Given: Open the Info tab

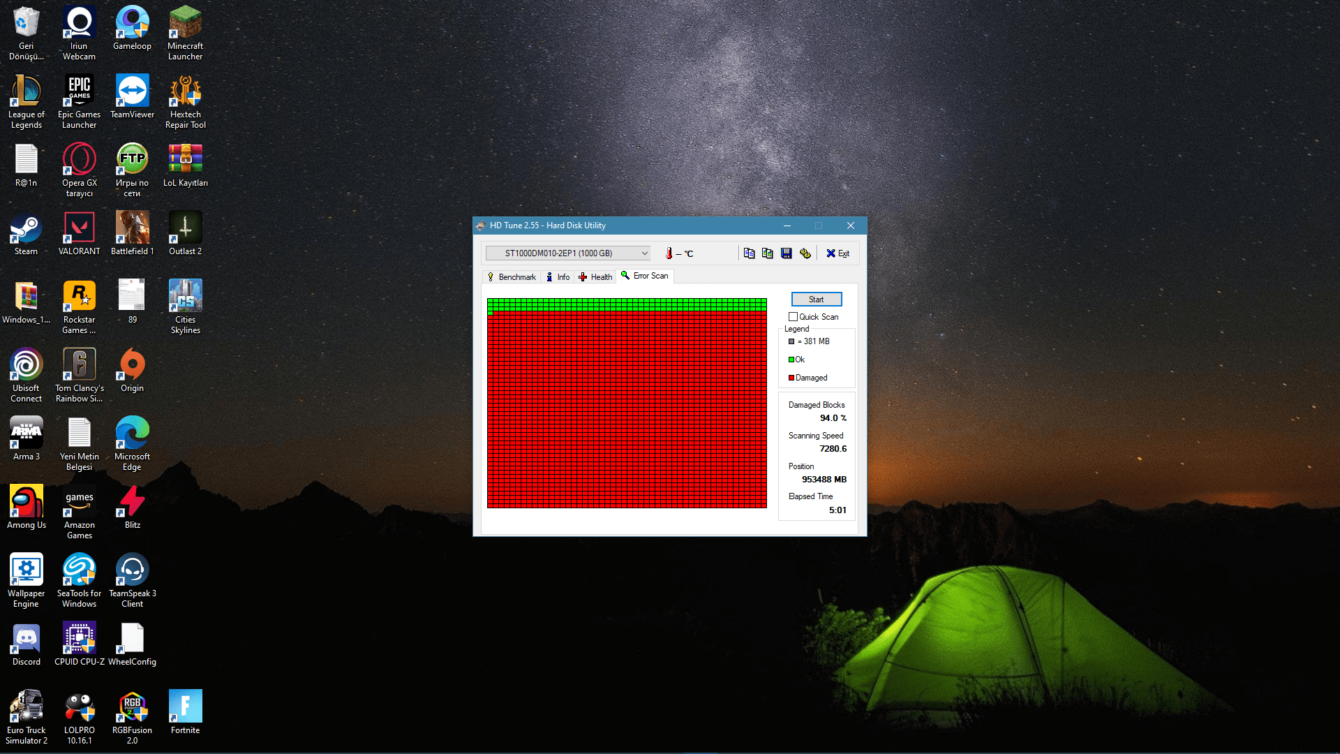Looking at the screenshot, I should pos(558,277).
